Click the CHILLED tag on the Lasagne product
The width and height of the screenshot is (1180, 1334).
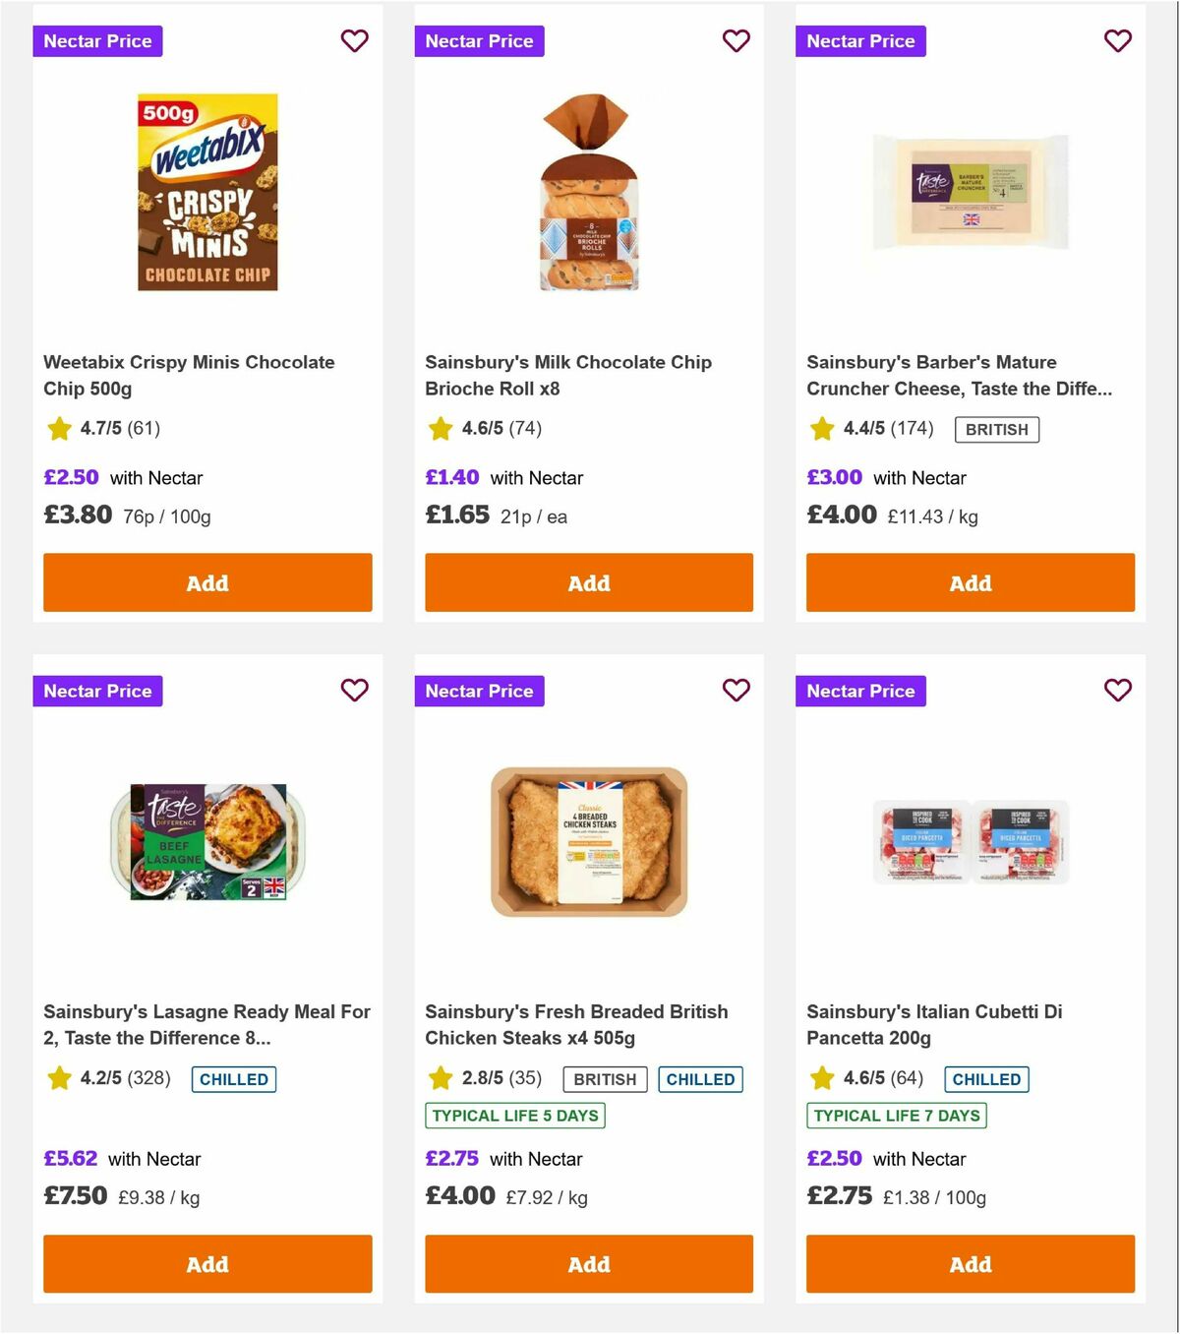(233, 1079)
